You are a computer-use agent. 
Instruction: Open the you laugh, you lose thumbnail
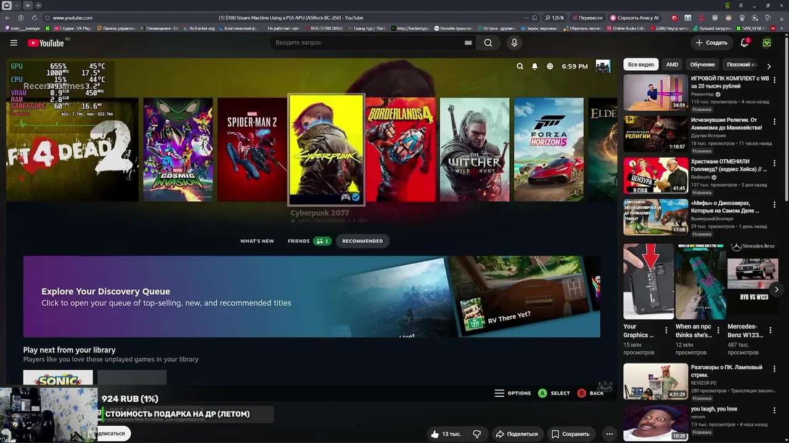(x=655, y=422)
